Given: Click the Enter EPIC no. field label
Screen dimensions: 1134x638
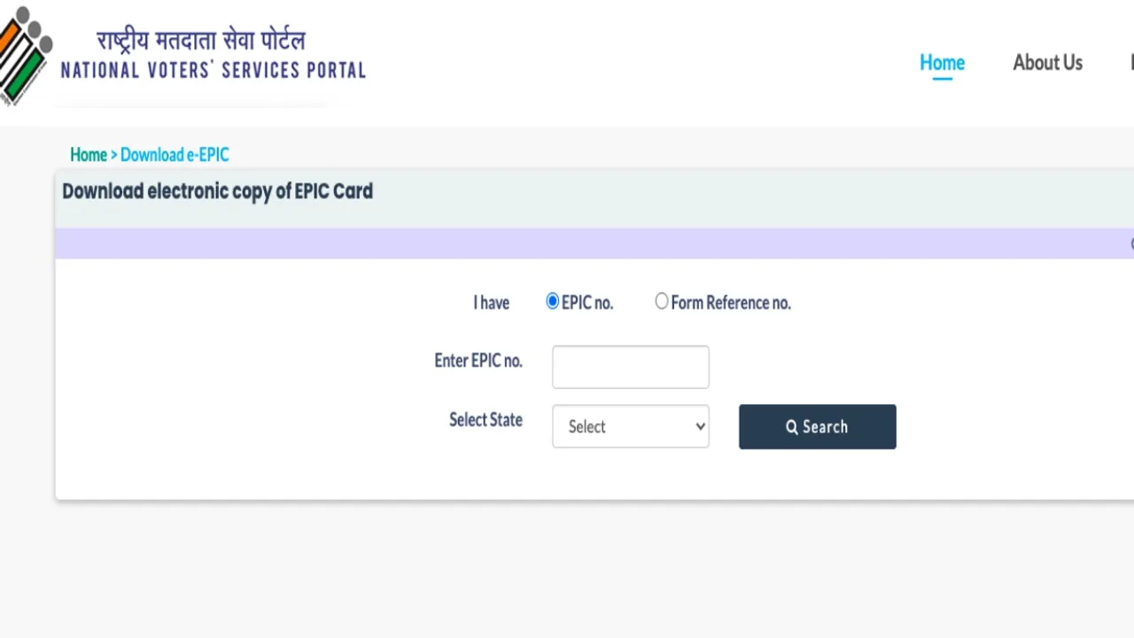Looking at the screenshot, I should 478,361.
